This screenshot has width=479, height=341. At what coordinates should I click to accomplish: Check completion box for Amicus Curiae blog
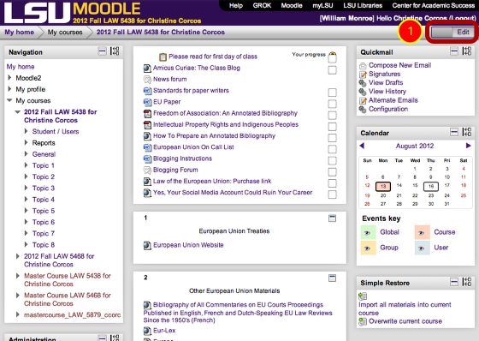(332, 70)
